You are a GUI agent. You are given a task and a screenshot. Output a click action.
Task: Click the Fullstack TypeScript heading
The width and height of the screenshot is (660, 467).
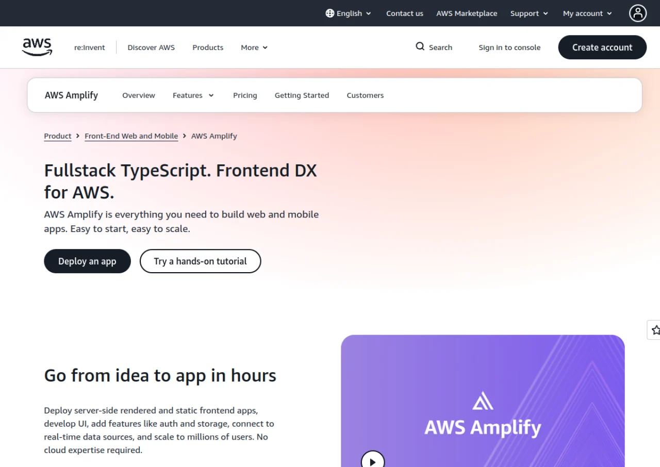point(180,181)
